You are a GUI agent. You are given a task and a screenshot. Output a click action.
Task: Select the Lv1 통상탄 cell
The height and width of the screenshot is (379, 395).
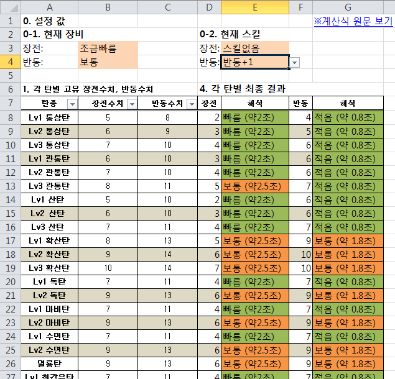point(49,117)
